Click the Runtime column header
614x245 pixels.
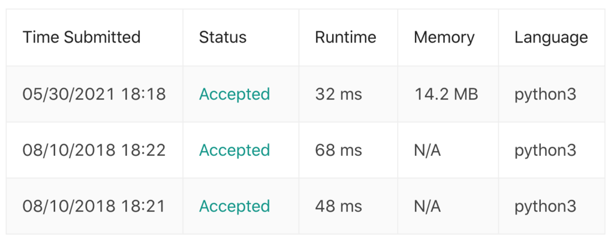(345, 38)
